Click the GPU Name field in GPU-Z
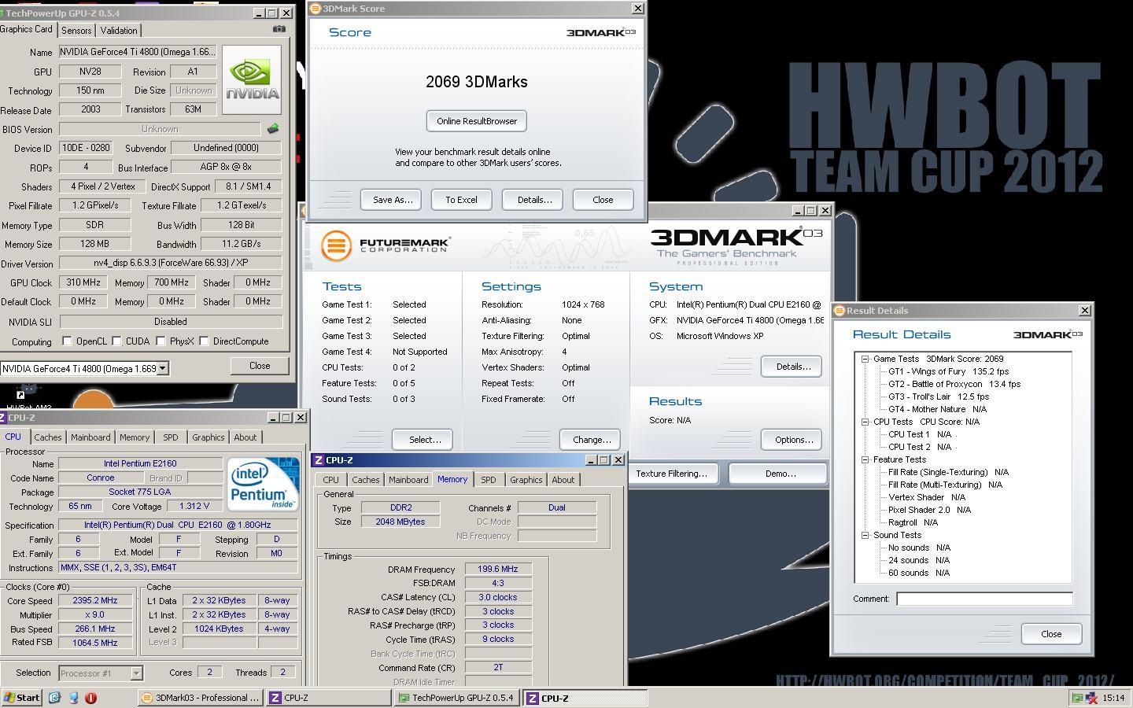Screen dimensions: 1133x708 click(x=138, y=52)
